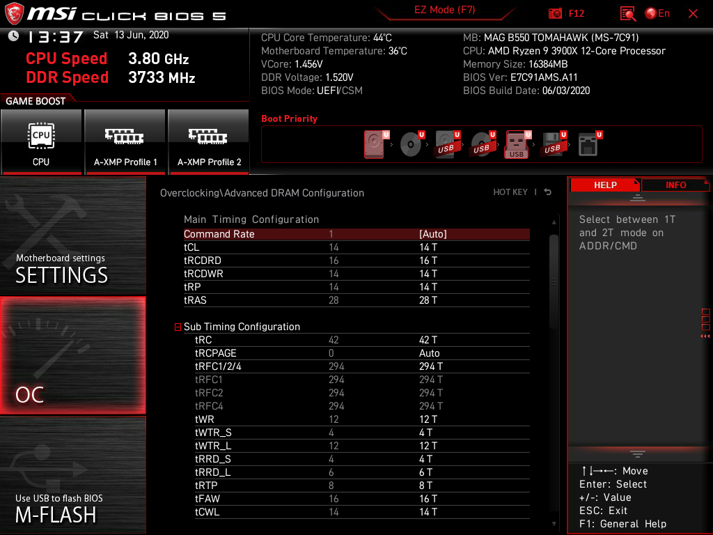
Task: Select the USB hard disk boot device icon
Action: coord(447,144)
